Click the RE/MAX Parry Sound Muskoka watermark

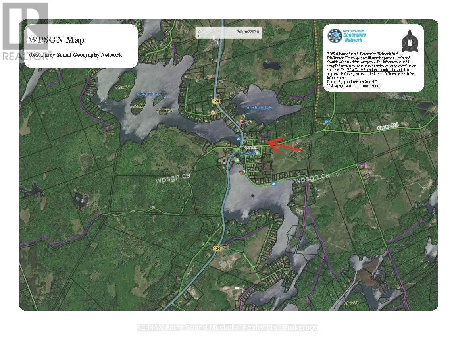pos(227,328)
